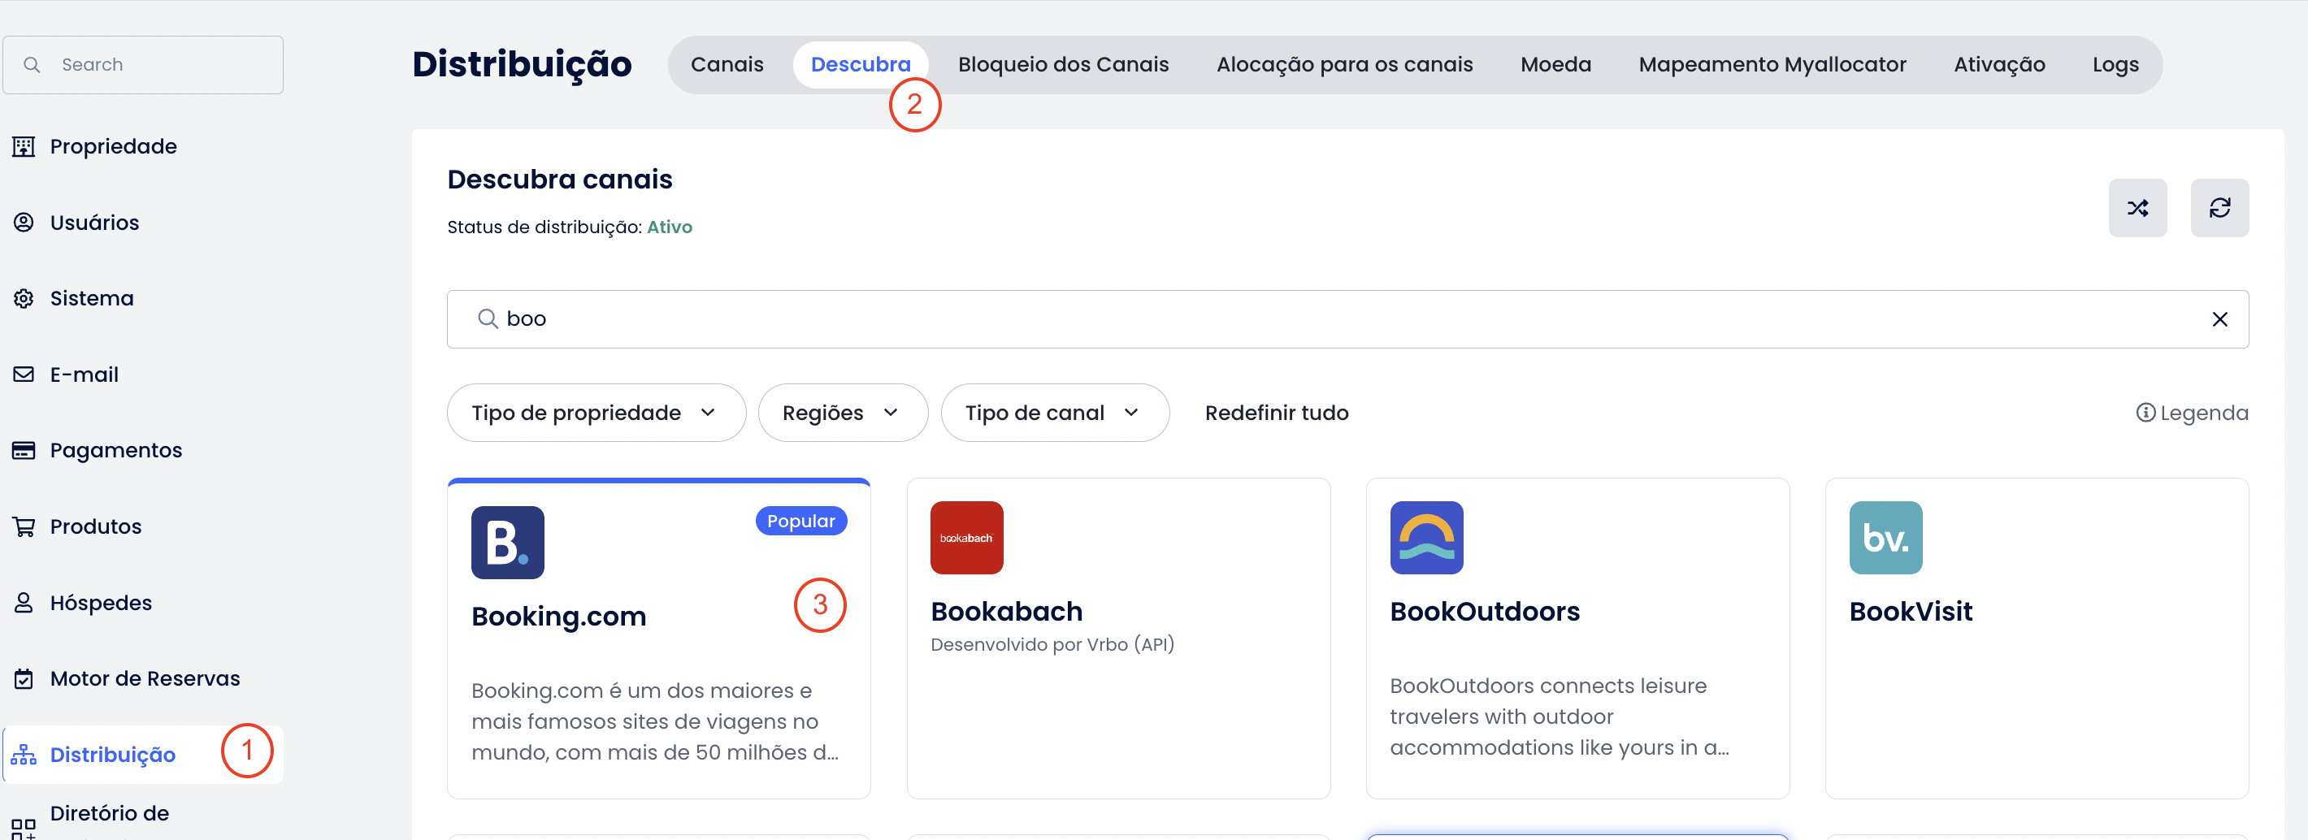Click the shuffle channels icon button
This screenshot has height=840, width=2308.
(2137, 208)
